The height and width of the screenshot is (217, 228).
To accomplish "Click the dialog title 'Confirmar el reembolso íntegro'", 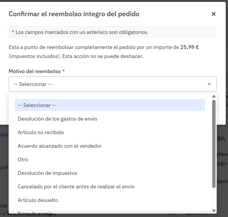I will pyautogui.click(x=74, y=14).
